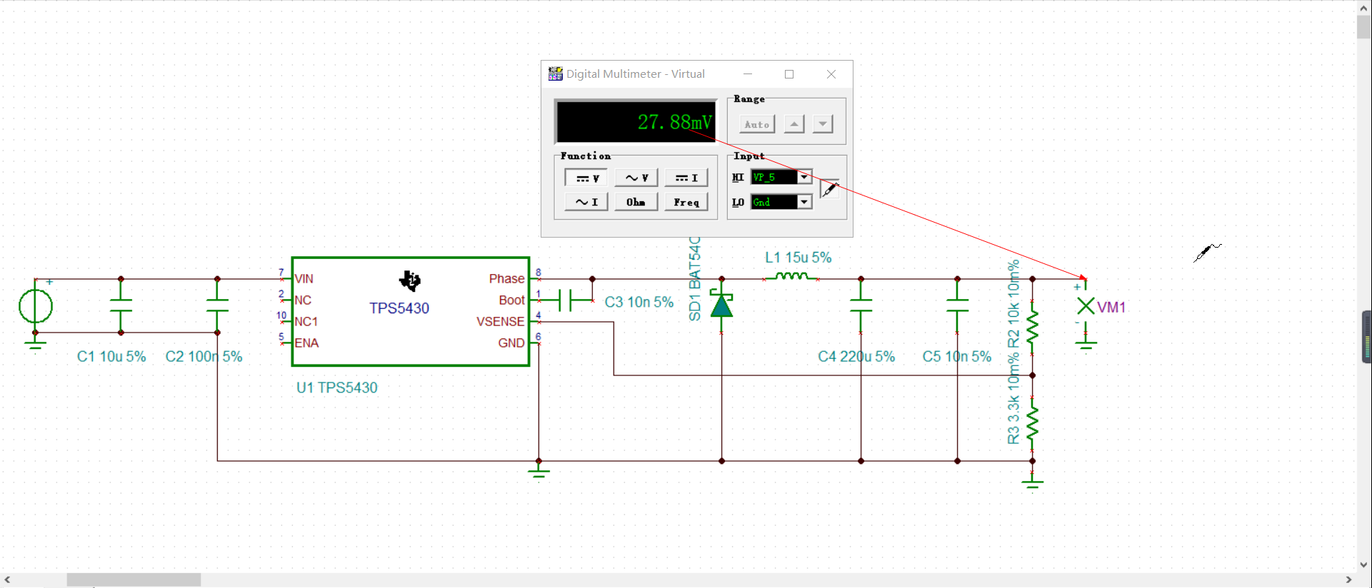Click the 'C5 10n 5%' label
This screenshot has width=1372, height=588.
pyautogui.click(x=957, y=357)
